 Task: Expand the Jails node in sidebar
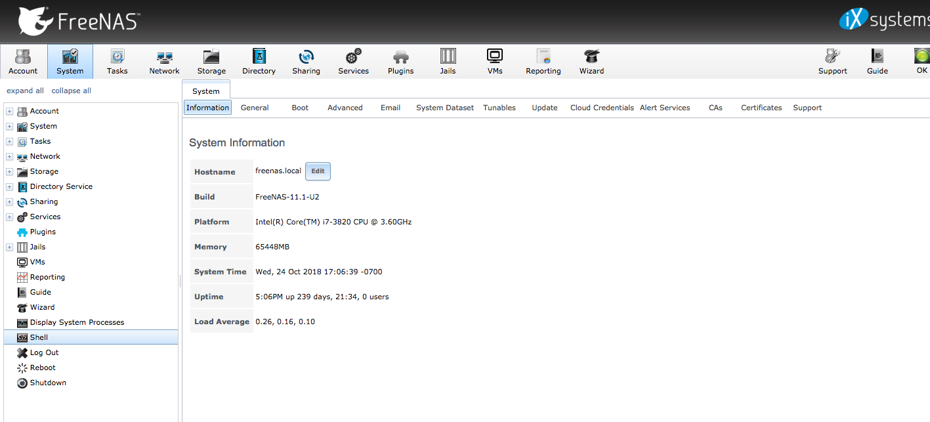[x=10, y=247]
